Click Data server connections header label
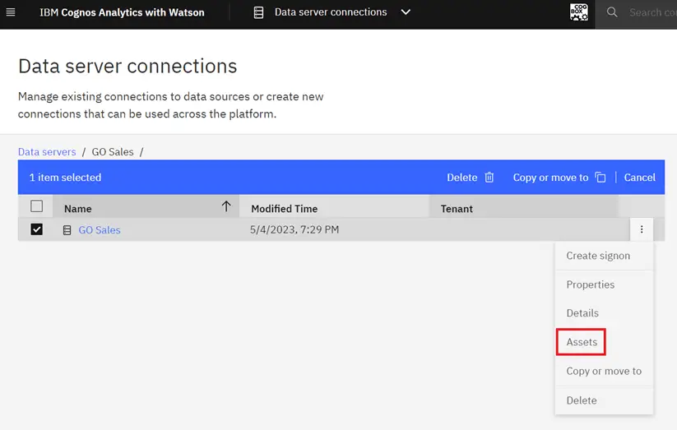 coord(331,12)
